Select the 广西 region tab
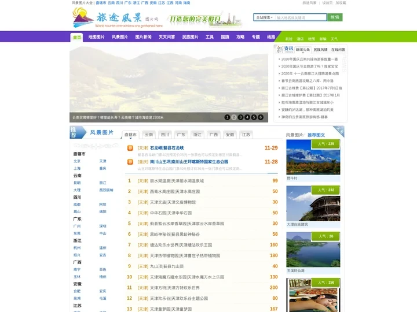 pos(214,135)
